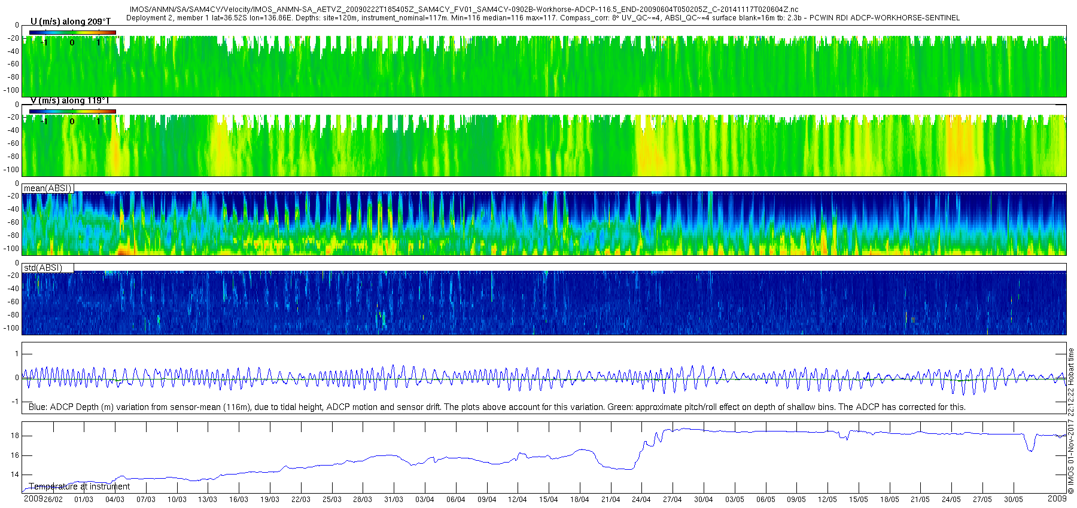Screen dimensions: 1077x508
Task: Click the 18/05 date tick label
Action: point(890,500)
